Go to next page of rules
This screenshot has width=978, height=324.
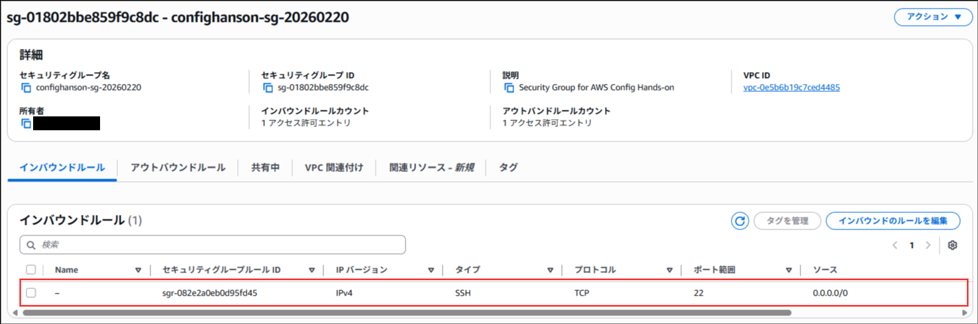click(928, 245)
